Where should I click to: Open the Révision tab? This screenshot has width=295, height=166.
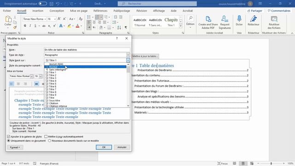click(142, 11)
